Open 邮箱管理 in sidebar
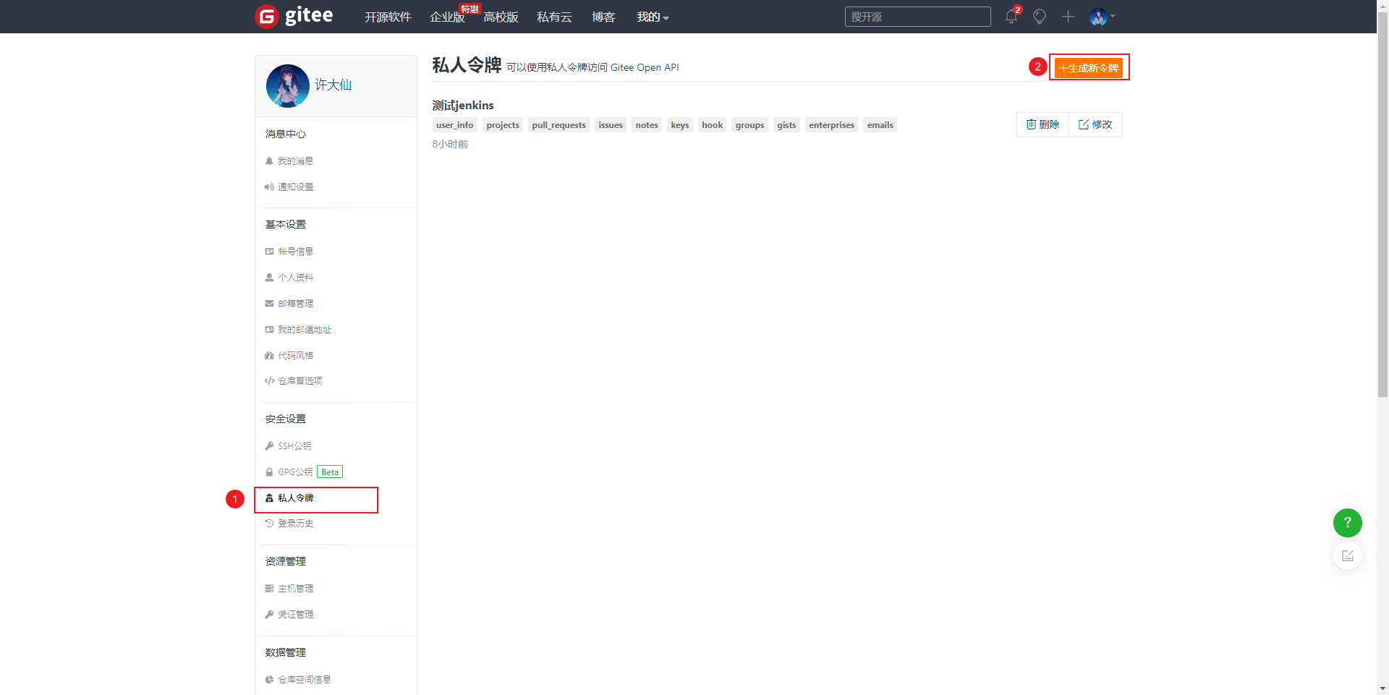Screen dimensions: 1389x695 pyautogui.click(x=289, y=303)
